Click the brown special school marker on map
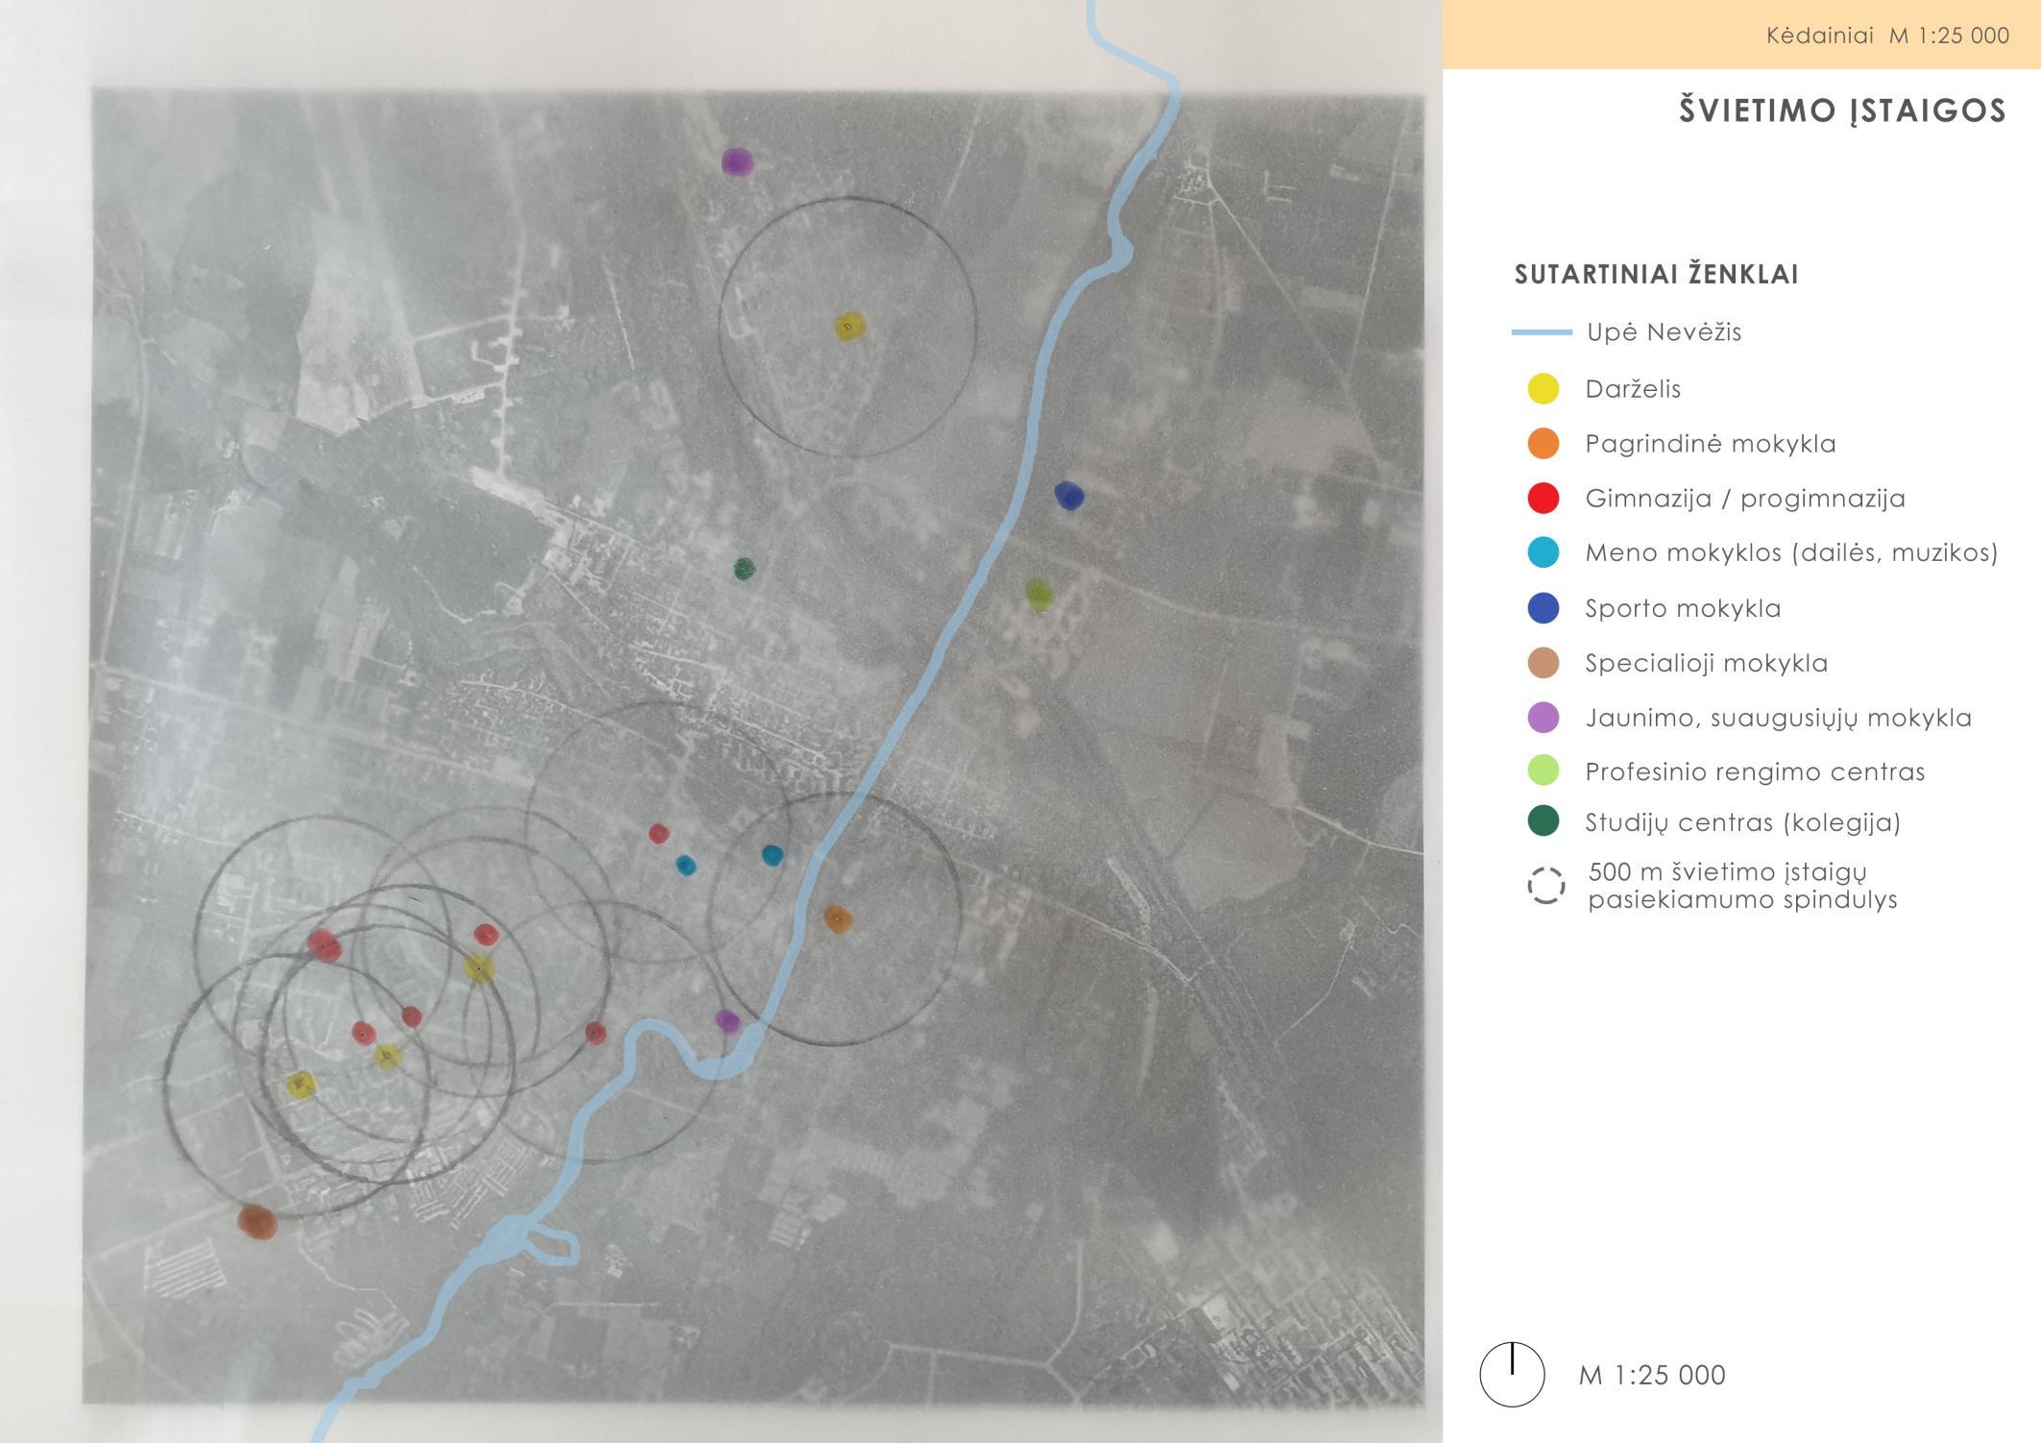The width and height of the screenshot is (2041, 1443). tap(257, 1221)
